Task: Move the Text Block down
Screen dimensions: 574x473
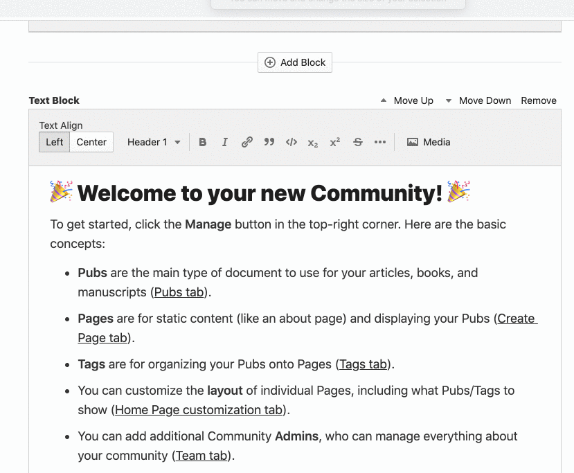Action: pyautogui.click(x=478, y=100)
